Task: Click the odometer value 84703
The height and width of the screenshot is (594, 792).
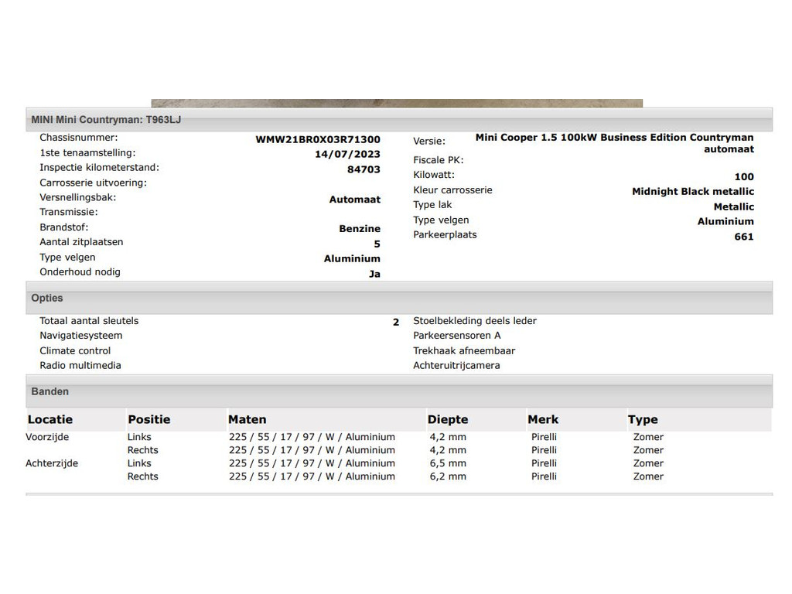Action: click(364, 169)
